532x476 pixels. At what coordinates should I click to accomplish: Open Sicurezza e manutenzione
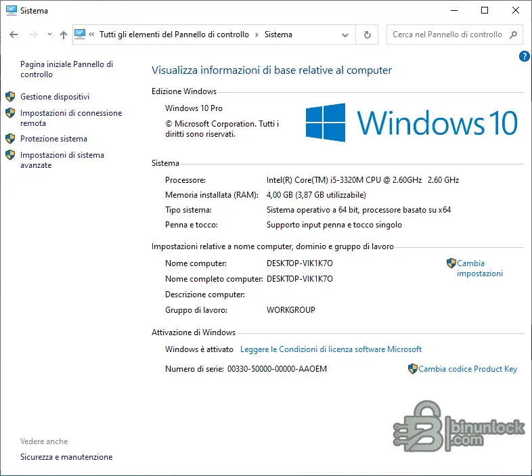[x=66, y=457]
